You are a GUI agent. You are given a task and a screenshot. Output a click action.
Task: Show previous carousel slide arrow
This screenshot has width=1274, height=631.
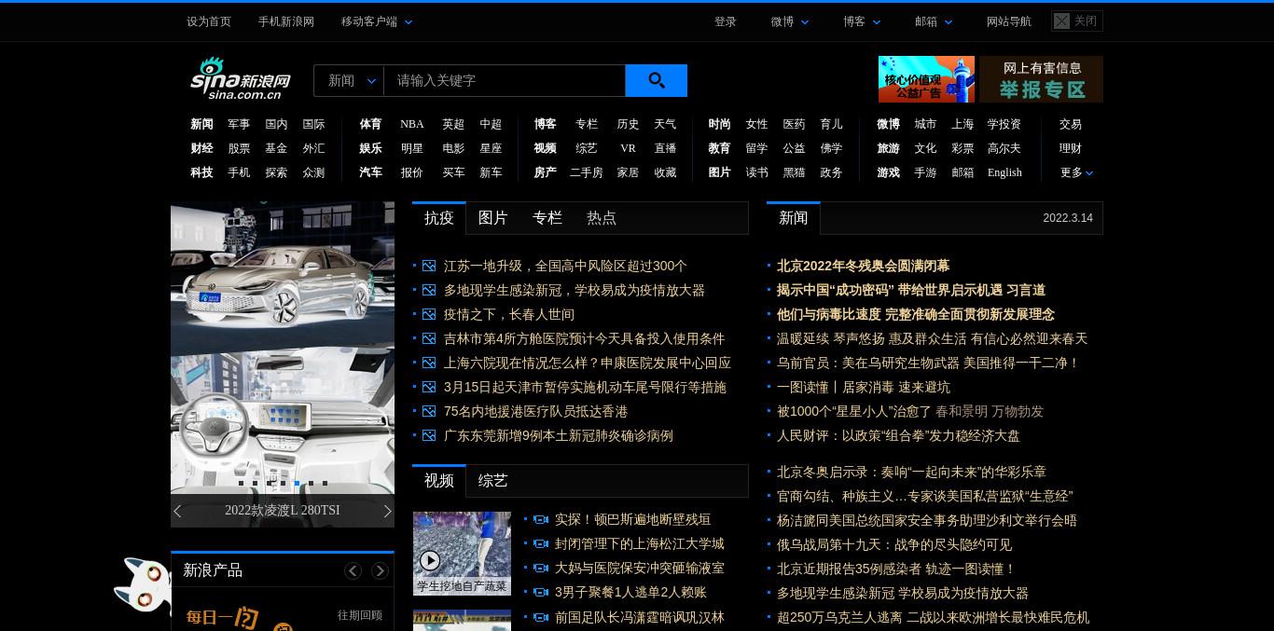point(177,511)
